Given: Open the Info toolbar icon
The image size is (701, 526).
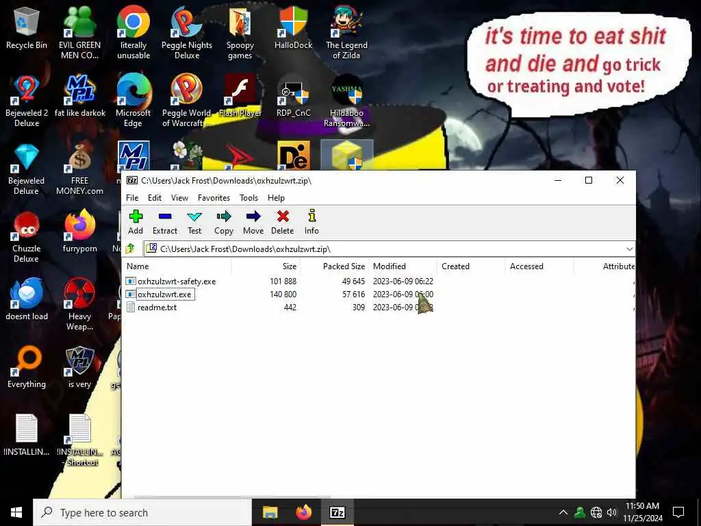Looking at the screenshot, I should pyautogui.click(x=311, y=222).
